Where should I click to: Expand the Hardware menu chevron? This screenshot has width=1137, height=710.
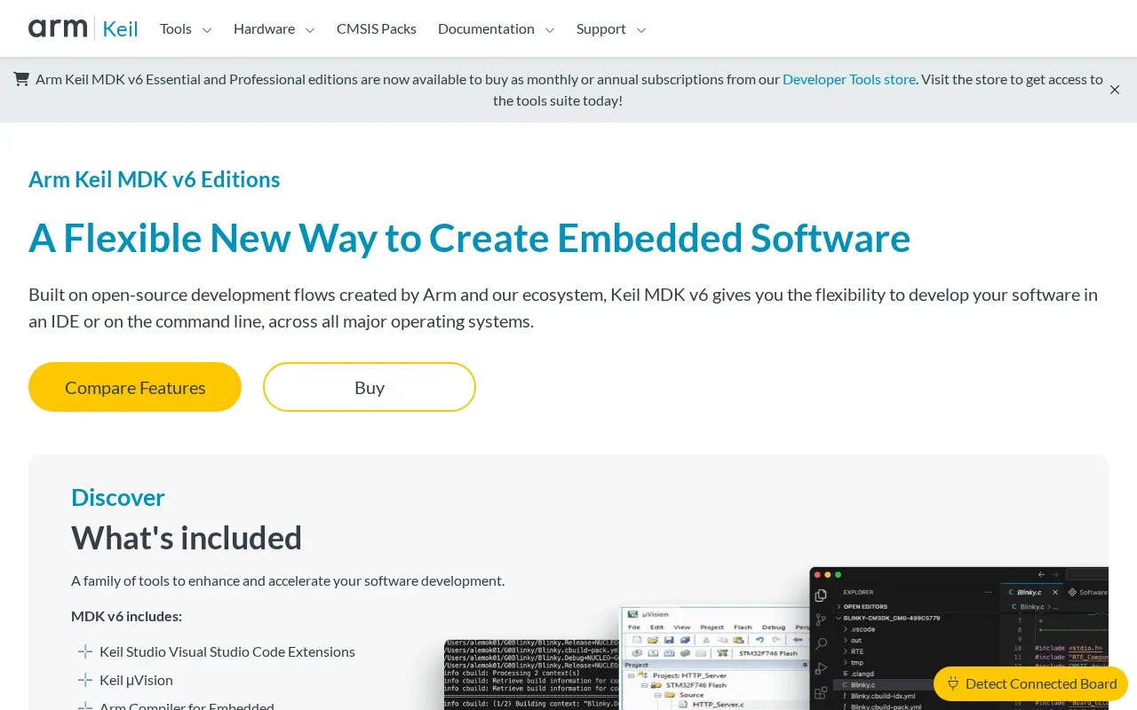(310, 29)
